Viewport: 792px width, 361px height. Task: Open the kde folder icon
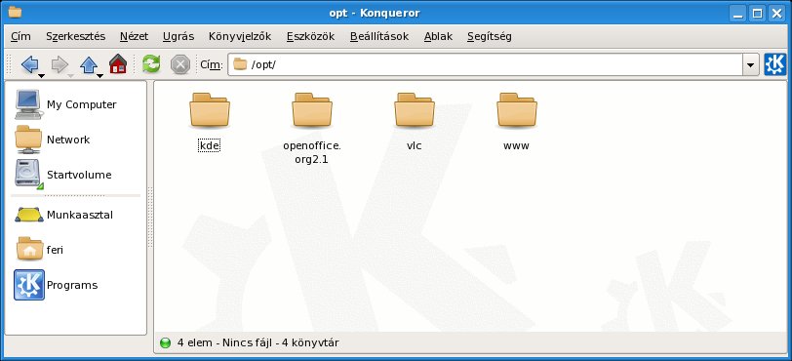click(210, 109)
